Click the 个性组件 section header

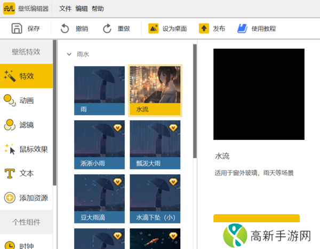point(26,222)
